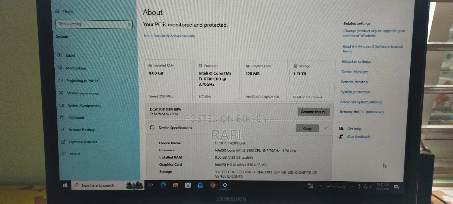Launch Microsoft Edge from the taskbar
The height and width of the screenshot is (204, 453).
(163, 185)
